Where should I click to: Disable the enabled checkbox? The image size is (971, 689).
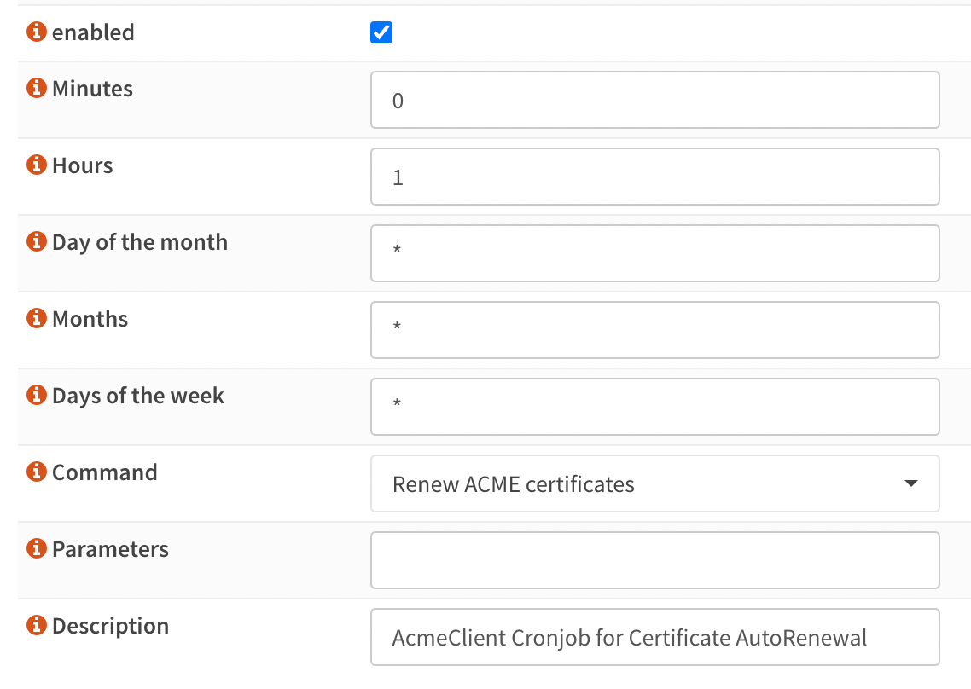coord(381,32)
